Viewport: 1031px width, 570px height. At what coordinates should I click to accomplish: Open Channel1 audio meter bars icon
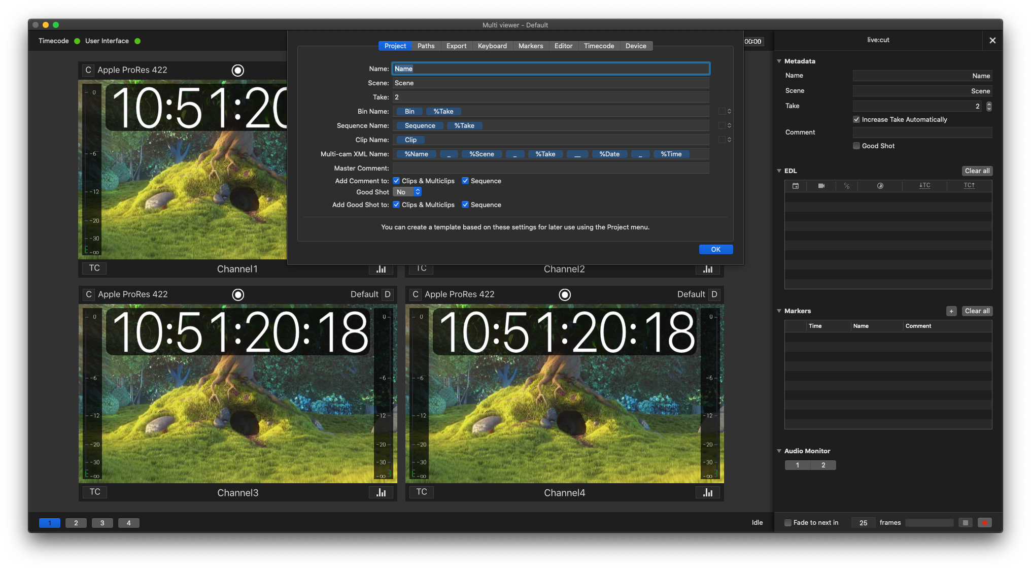[381, 269]
